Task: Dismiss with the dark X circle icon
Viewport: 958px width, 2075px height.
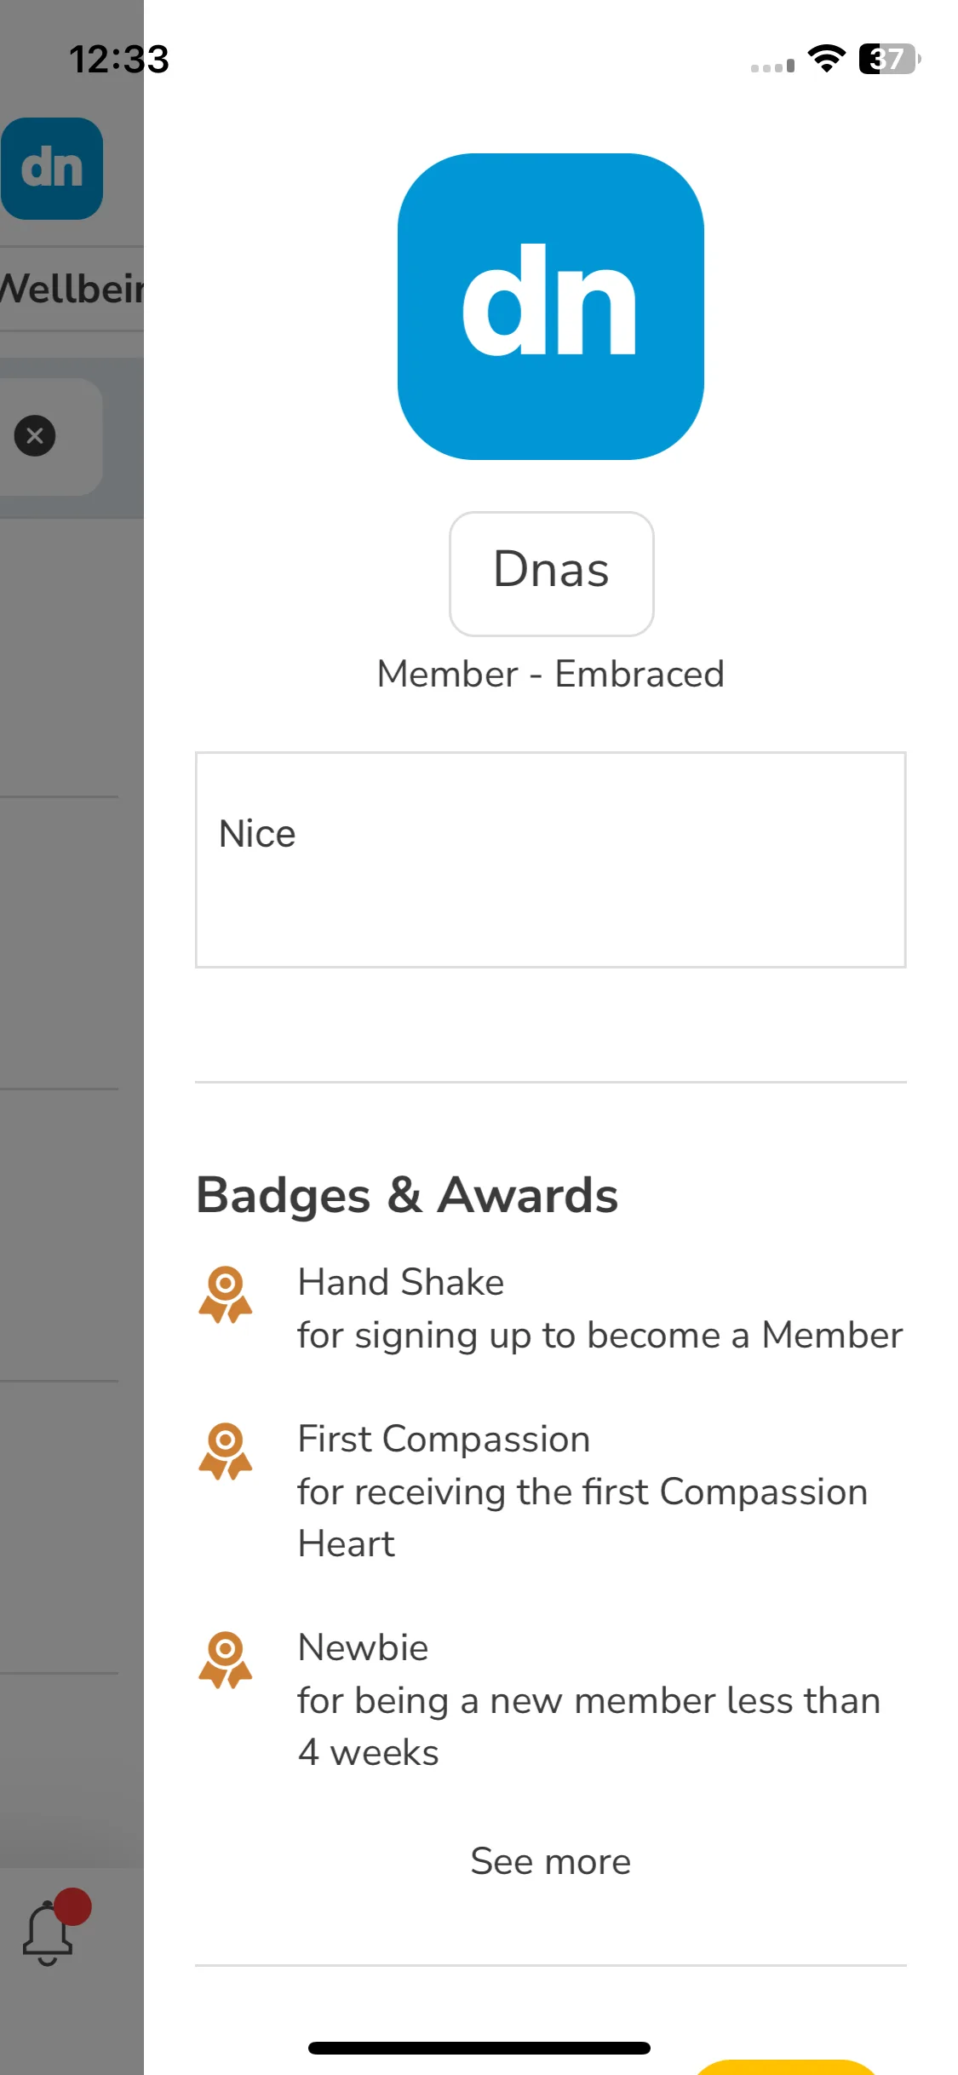Action: pyautogui.click(x=35, y=436)
